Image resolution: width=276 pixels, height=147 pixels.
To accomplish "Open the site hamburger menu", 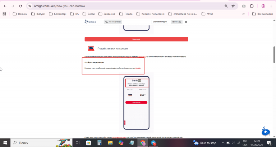I will tap(186, 22).
